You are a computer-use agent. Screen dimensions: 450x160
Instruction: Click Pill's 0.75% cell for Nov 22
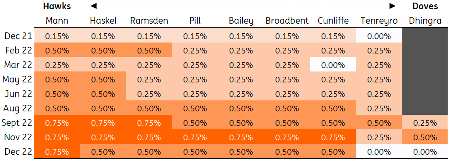pos(195,136)
